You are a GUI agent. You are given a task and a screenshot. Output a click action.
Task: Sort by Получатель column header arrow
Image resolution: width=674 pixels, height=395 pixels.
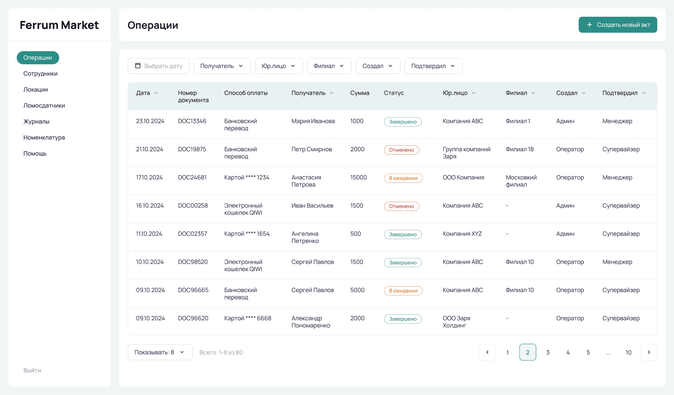[331, 93]
